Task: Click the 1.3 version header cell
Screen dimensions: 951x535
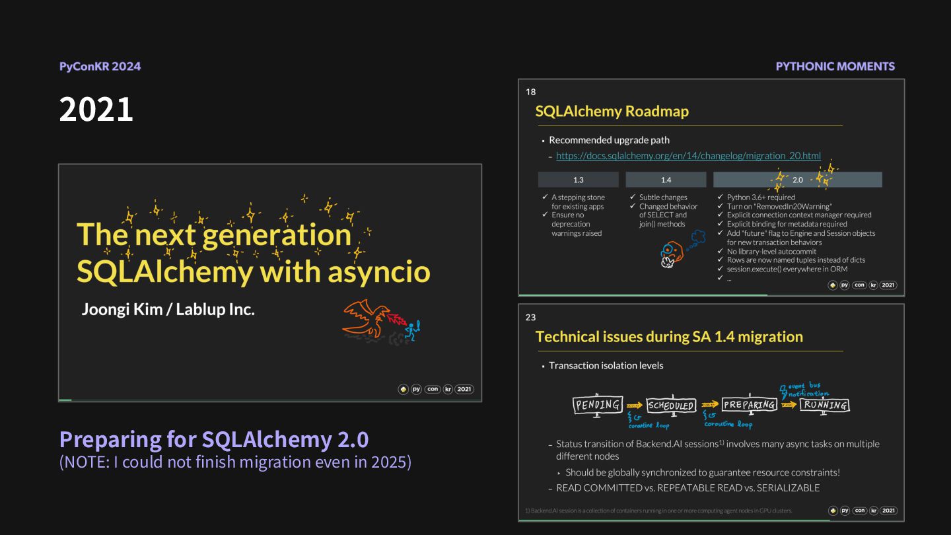Action: pos(578,180)
